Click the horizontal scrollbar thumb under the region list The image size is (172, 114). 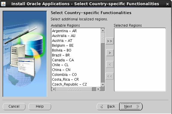(x=74, y=89)
